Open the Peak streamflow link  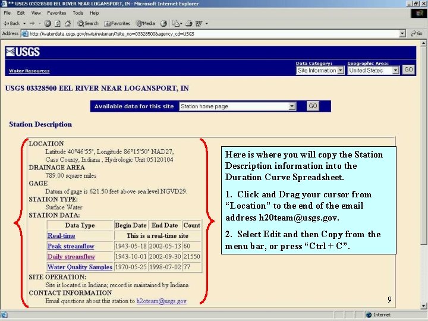point(71,246)
